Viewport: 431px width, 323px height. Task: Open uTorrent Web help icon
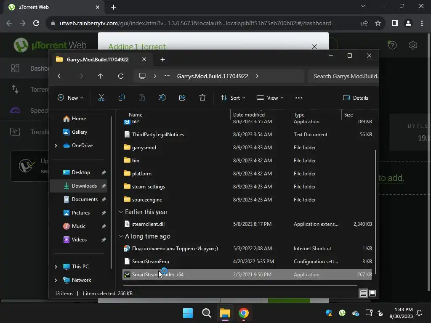point(392,45)
